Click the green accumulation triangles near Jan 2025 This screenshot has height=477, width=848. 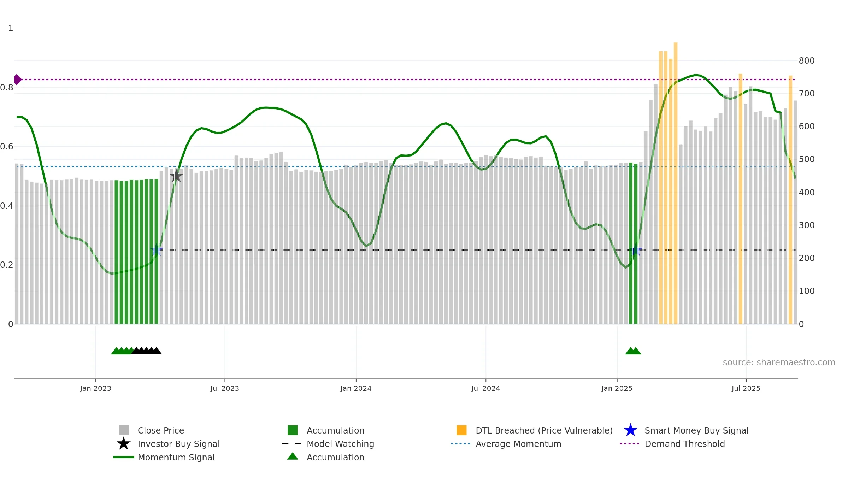(633, 351)
